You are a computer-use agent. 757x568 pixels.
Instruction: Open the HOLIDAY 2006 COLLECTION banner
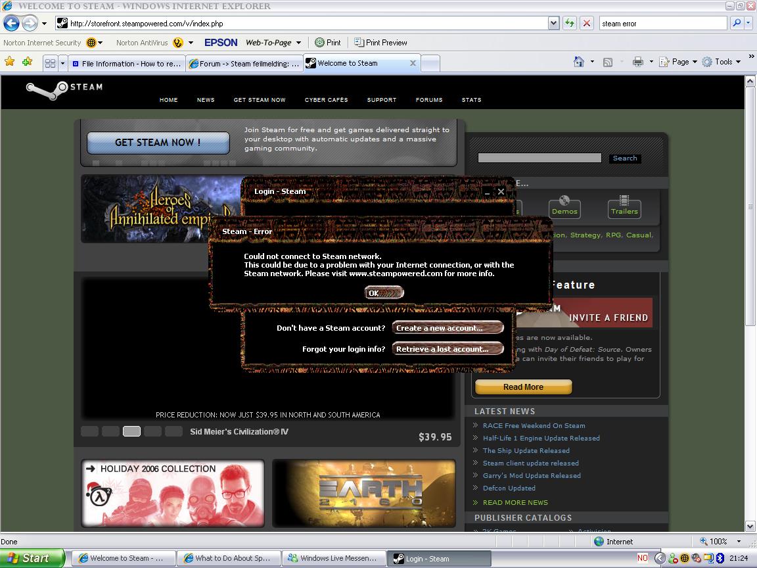pos(173,493)
